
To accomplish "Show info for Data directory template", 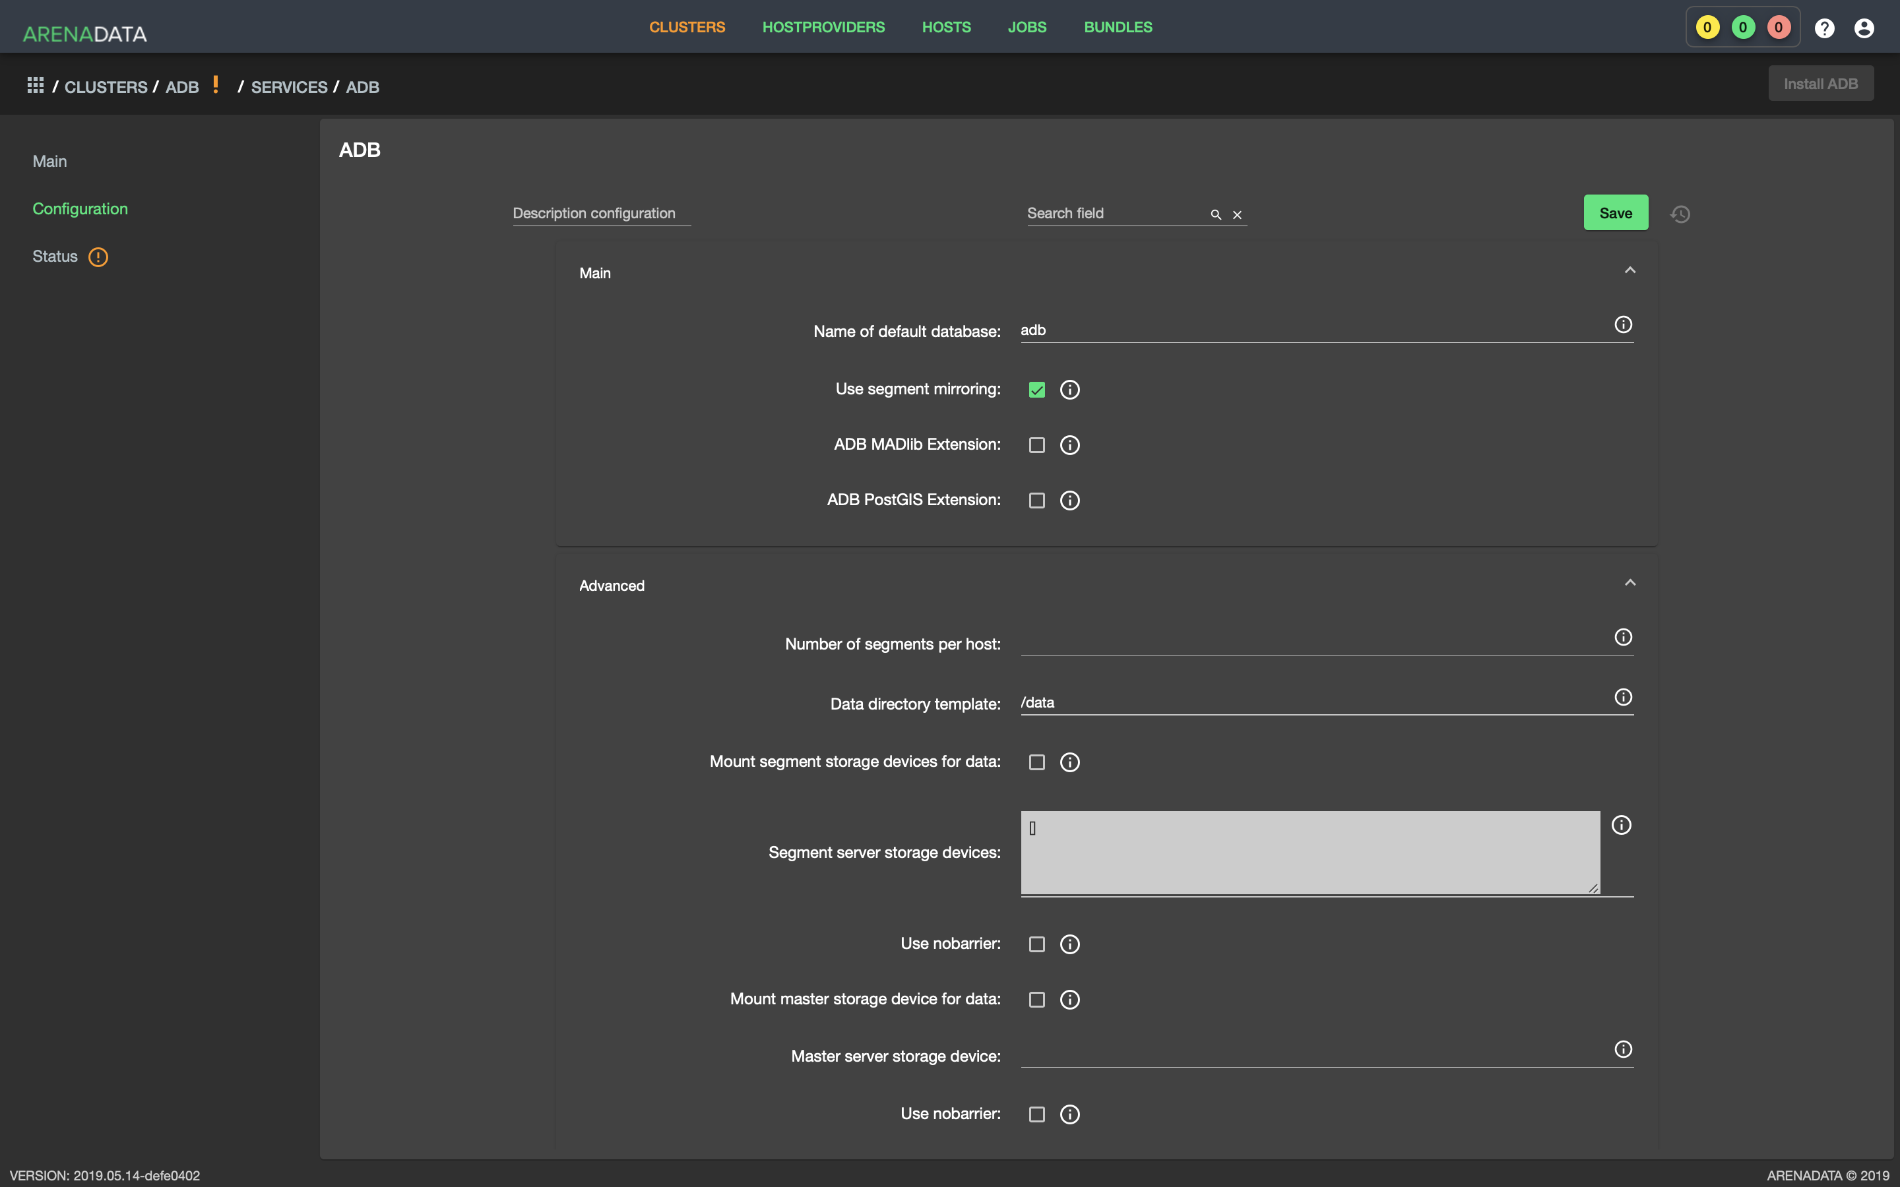I will point(1623,697).
